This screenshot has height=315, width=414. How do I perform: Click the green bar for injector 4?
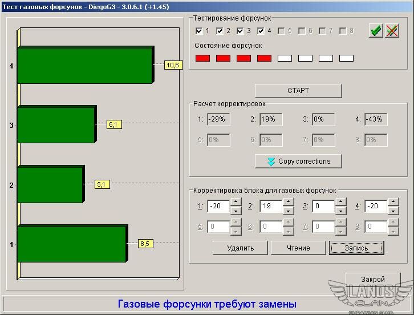click(84, 66)
